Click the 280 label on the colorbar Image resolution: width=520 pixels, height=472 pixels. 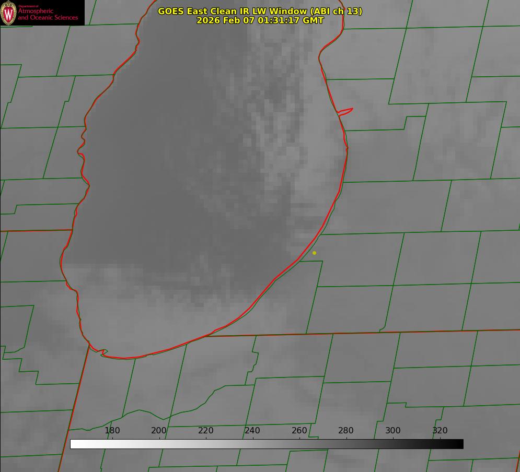[x=346, y=430]
